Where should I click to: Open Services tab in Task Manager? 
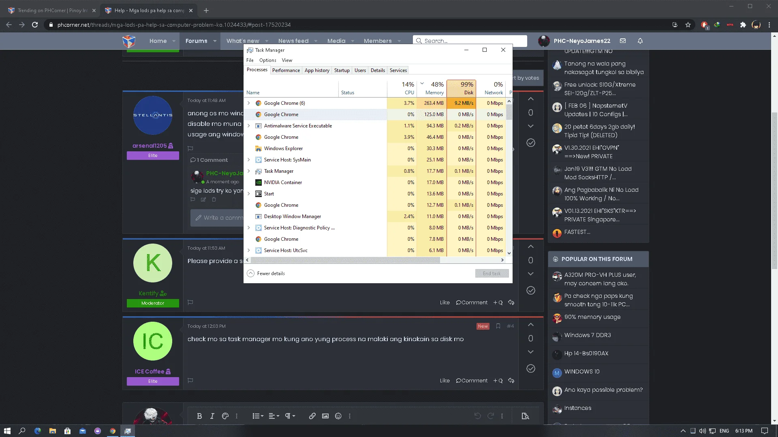(x=398, y=70)
